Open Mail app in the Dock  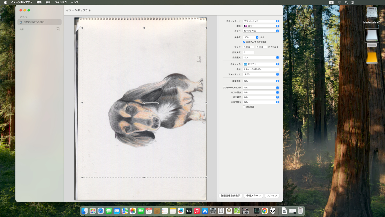[x=117, y=211]
